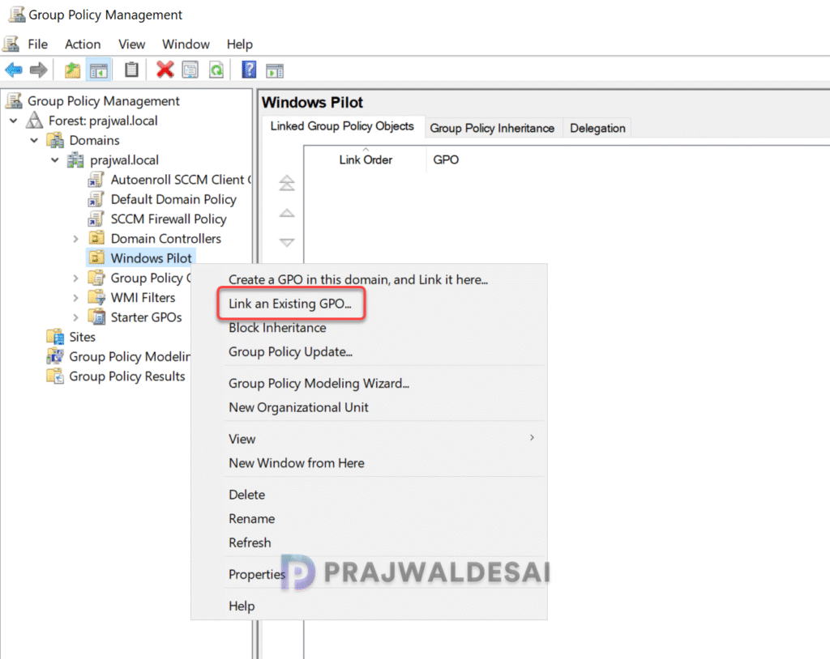The image size is (830, 659).
Task: Click the GPO column header
Action: pyautogui.click(x=447, y=159)
